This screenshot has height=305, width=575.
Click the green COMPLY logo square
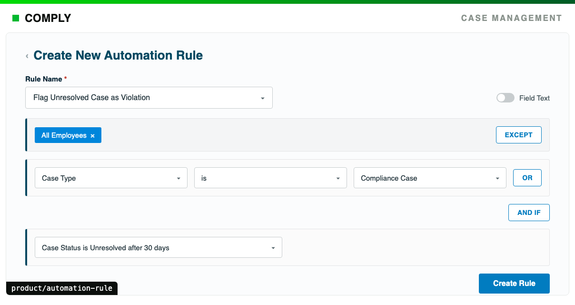coord(16,19)
